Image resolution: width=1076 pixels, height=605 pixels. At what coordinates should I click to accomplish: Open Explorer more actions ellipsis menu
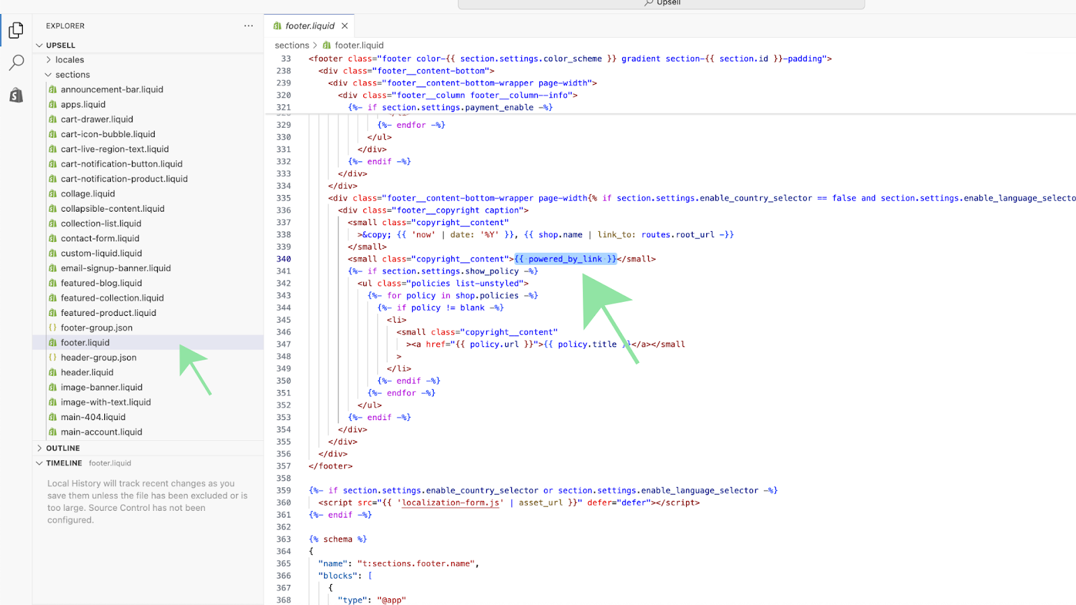248,26
